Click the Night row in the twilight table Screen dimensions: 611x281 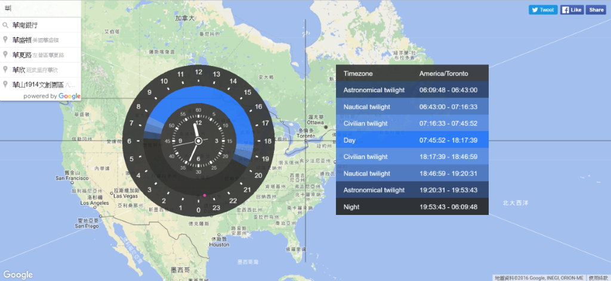(412, 207)
